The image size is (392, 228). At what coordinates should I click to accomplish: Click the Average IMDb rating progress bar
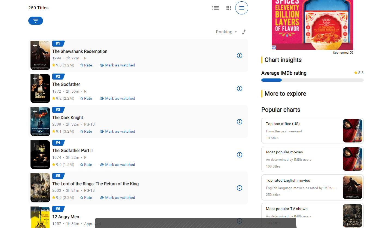pos(313,80)
